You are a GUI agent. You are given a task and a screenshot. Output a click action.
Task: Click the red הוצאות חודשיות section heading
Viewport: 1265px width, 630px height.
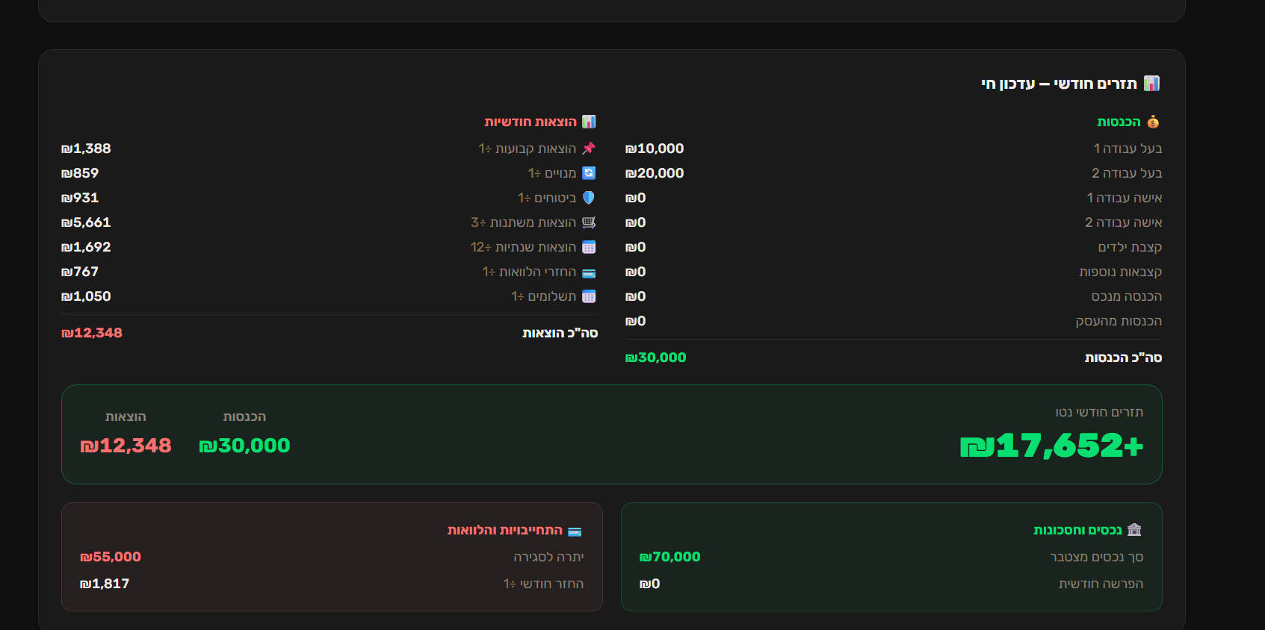(x=531, y=122)
